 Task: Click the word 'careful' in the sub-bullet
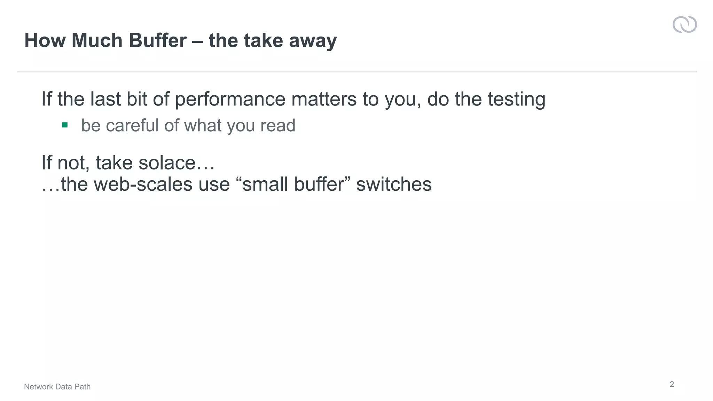pyautogui.click(x=133, y=125)
